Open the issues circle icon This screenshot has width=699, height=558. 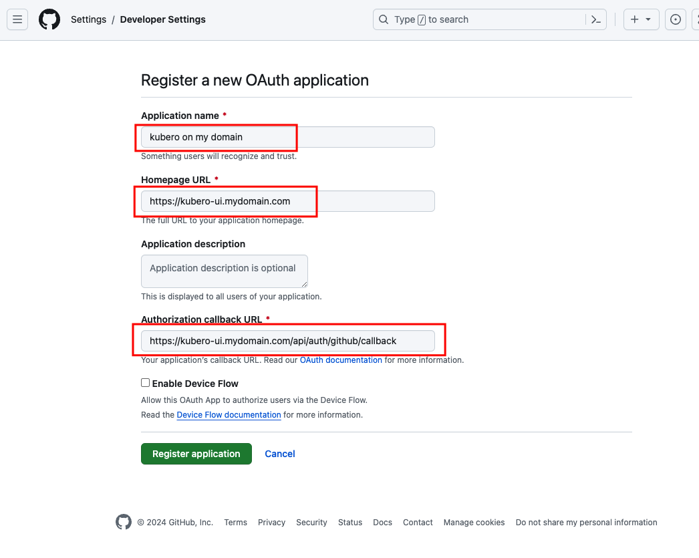pyautogui.click(x=676, y=19)
